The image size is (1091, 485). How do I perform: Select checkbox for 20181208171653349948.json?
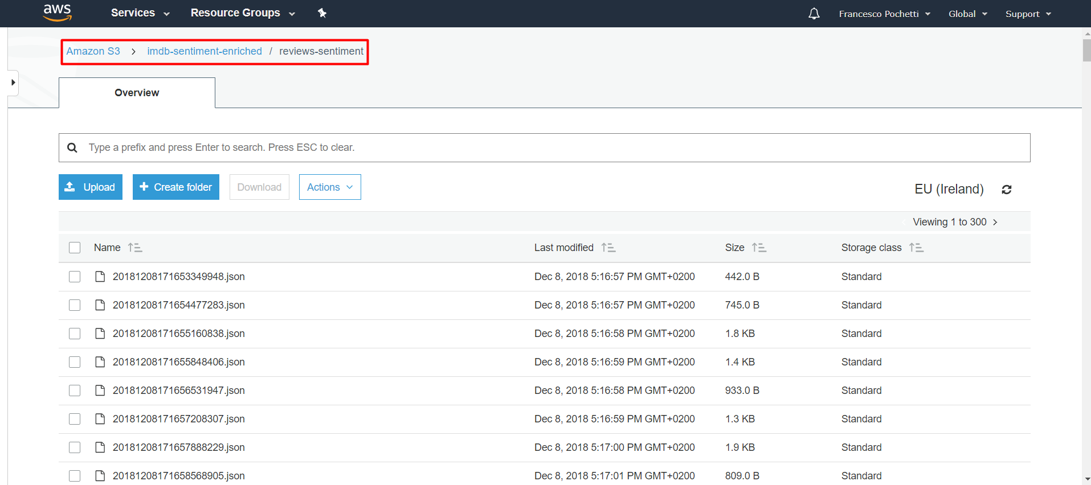(75, 277)
